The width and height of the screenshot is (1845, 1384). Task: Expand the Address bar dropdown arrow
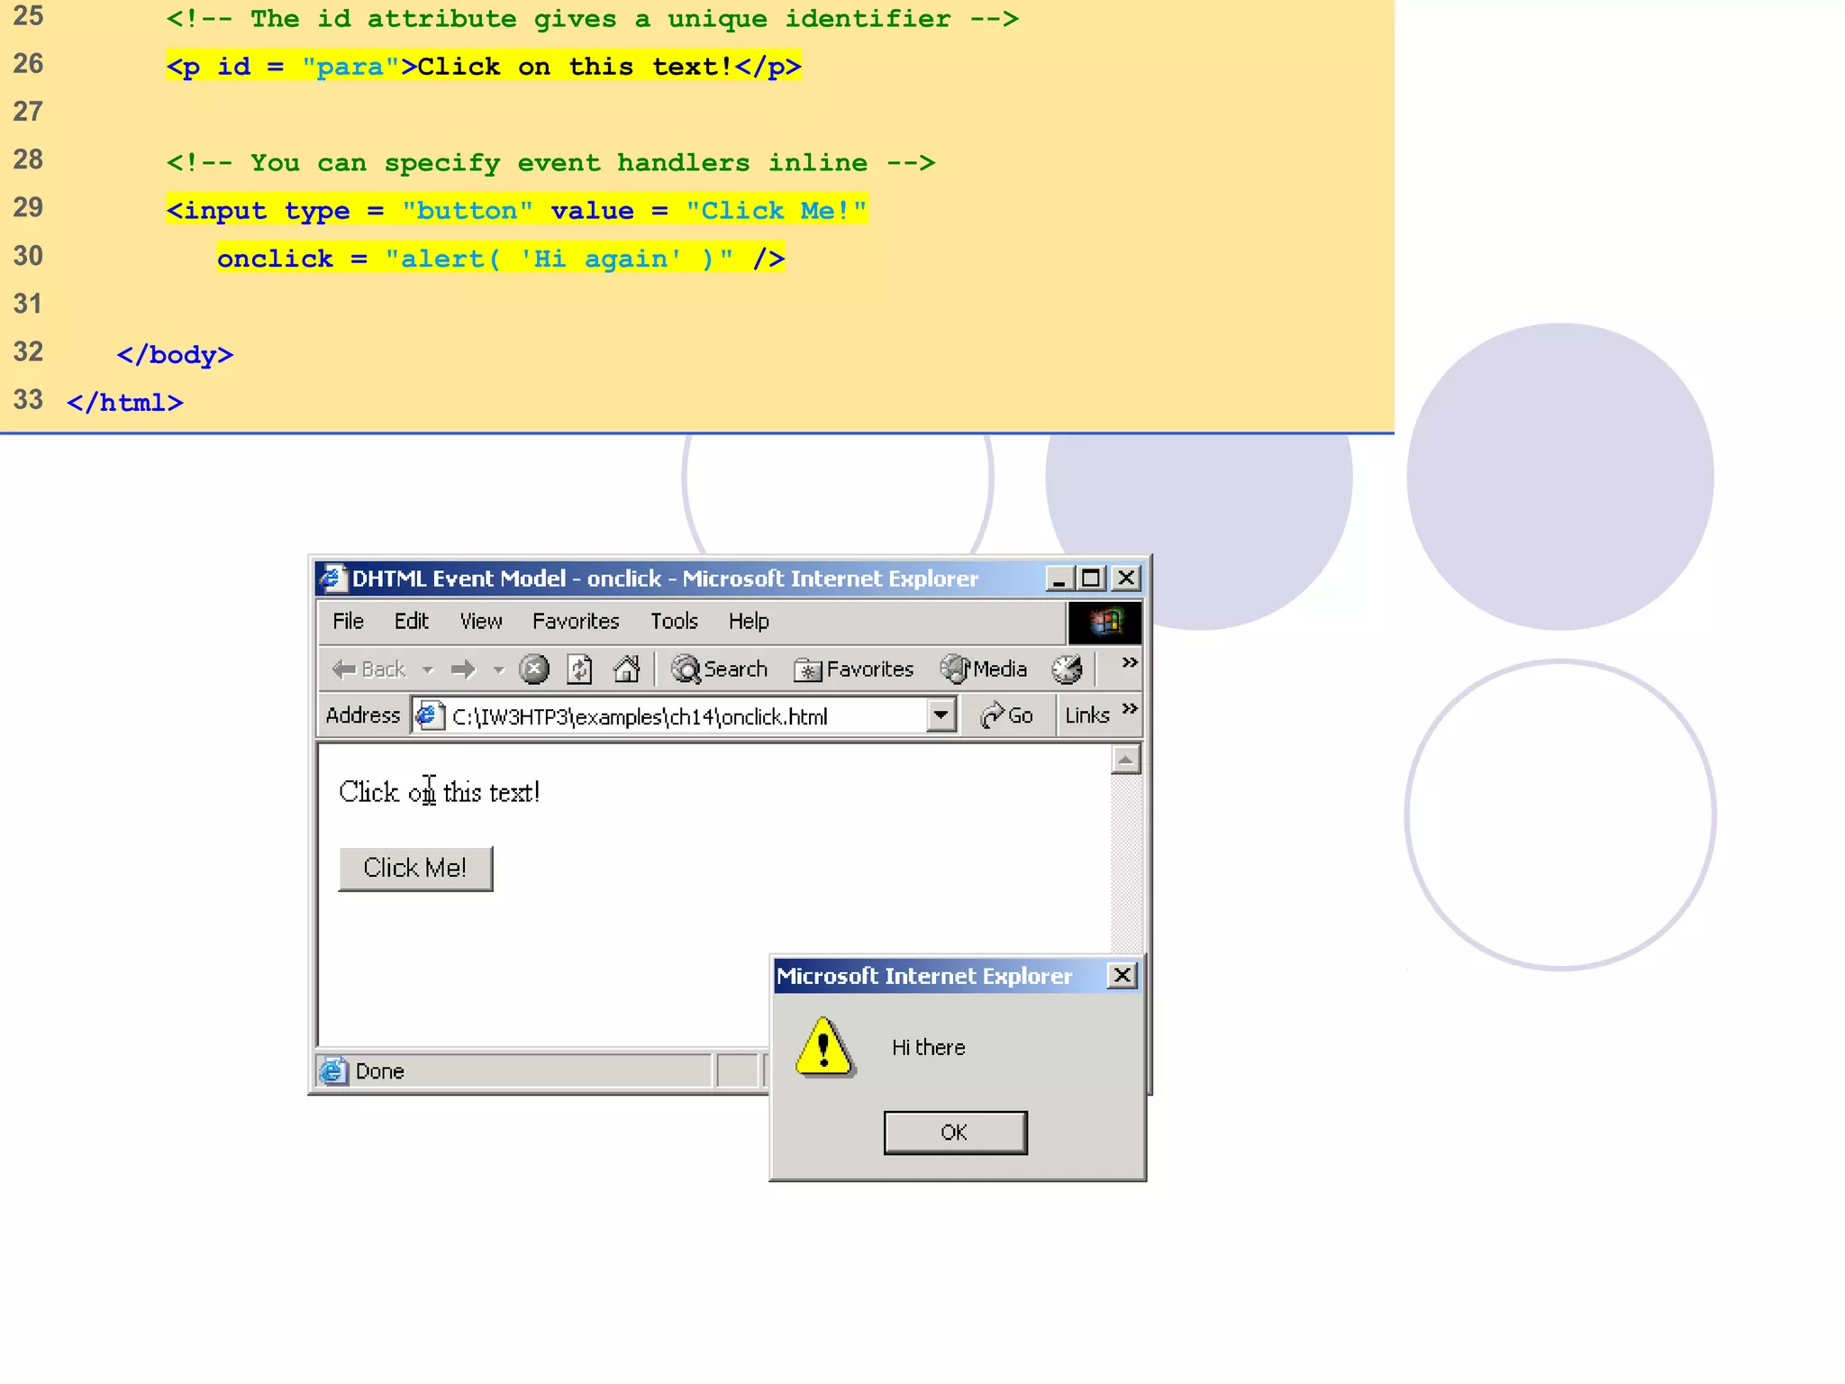pyautogui.click(x=941, y=715)
